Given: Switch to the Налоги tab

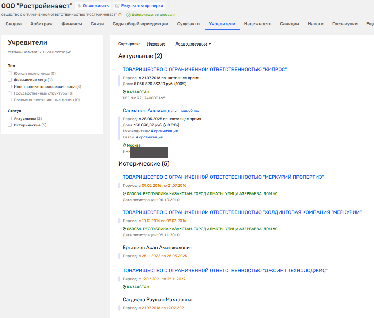Looking at the screenshot, I should pyautogui.click(x=316, y=24).
